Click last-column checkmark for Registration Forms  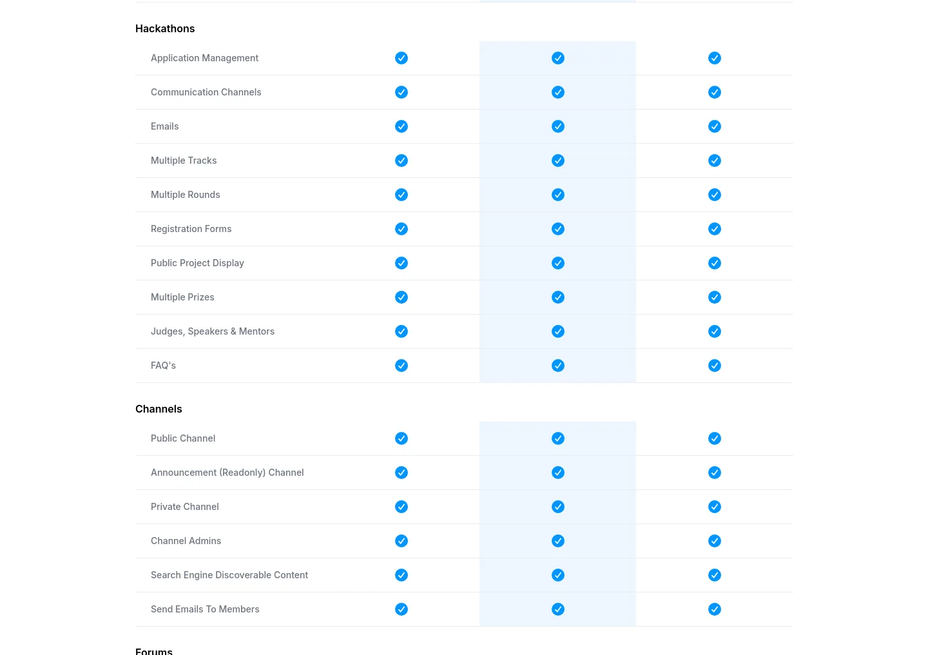pos(715,229)
